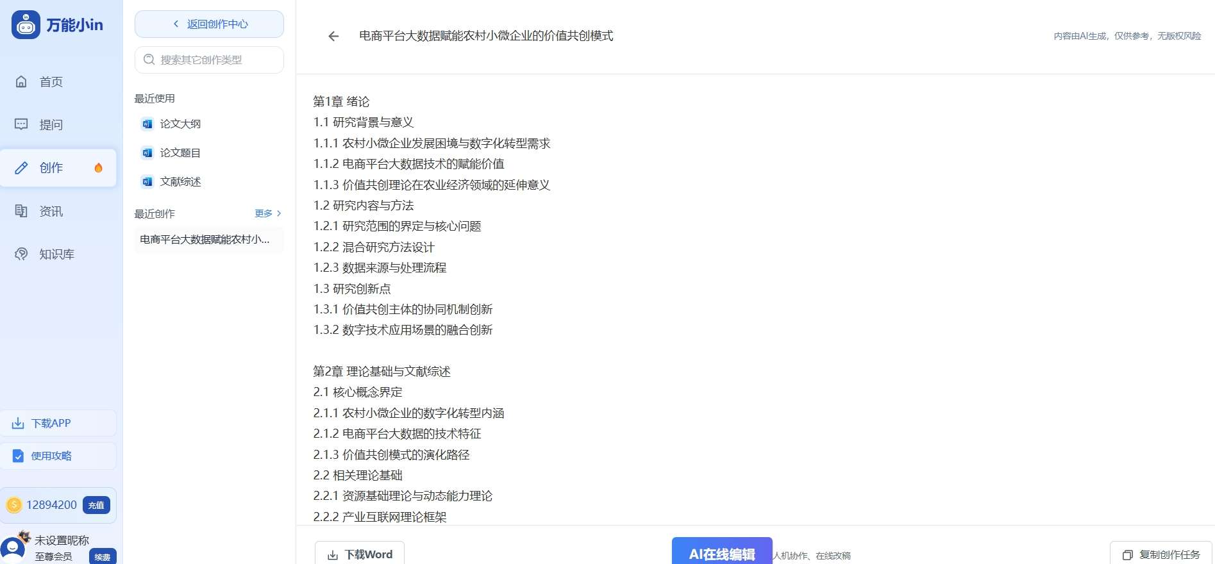Select the 提问 chat icon
This screenshot has height=564, width=1215.
pos(21,124)
